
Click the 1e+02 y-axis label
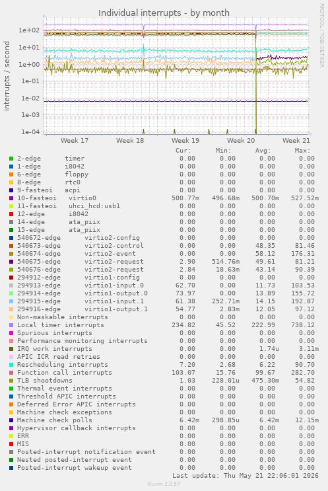[x=29, y=30]
